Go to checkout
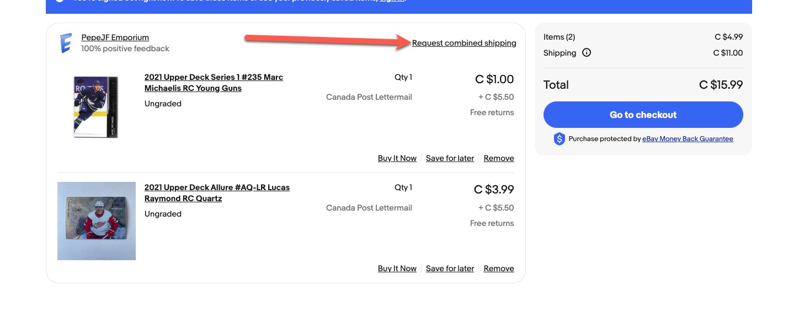Image resolution: width=799 pixels, height=312 pixels. (x=643, y=115)
